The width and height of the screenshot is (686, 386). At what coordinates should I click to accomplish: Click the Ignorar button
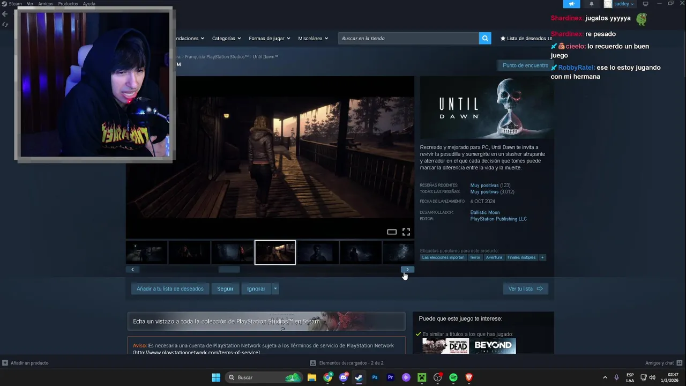pos(256,288)
